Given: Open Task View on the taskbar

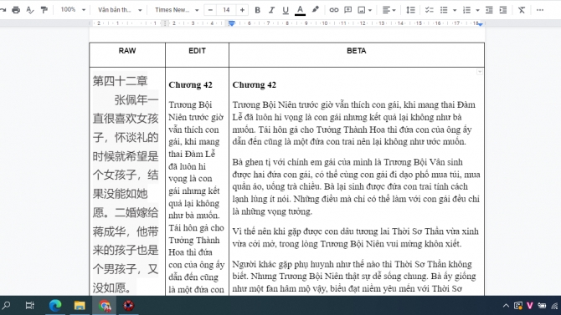Looking at the screenshot, I should tap(29, 305).
